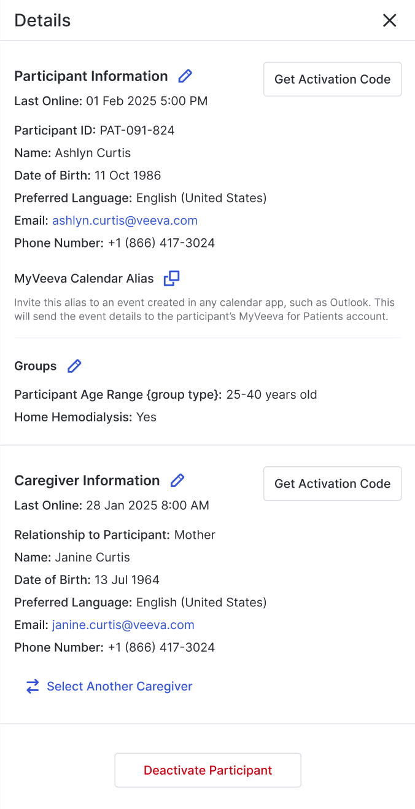Click the Participant Age Range group entry
The image size is (415, 809).
166,394
